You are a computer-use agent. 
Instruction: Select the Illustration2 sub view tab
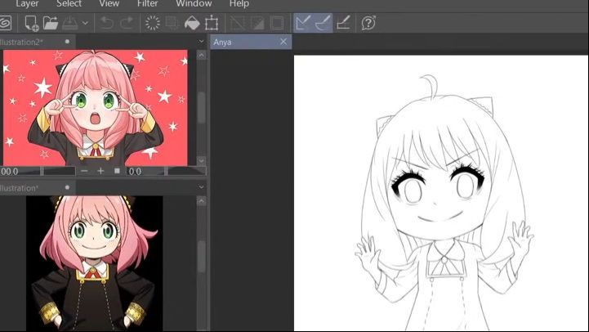tap(38, 42)
